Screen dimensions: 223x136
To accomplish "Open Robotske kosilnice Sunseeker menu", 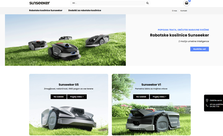I will (46, 11).
